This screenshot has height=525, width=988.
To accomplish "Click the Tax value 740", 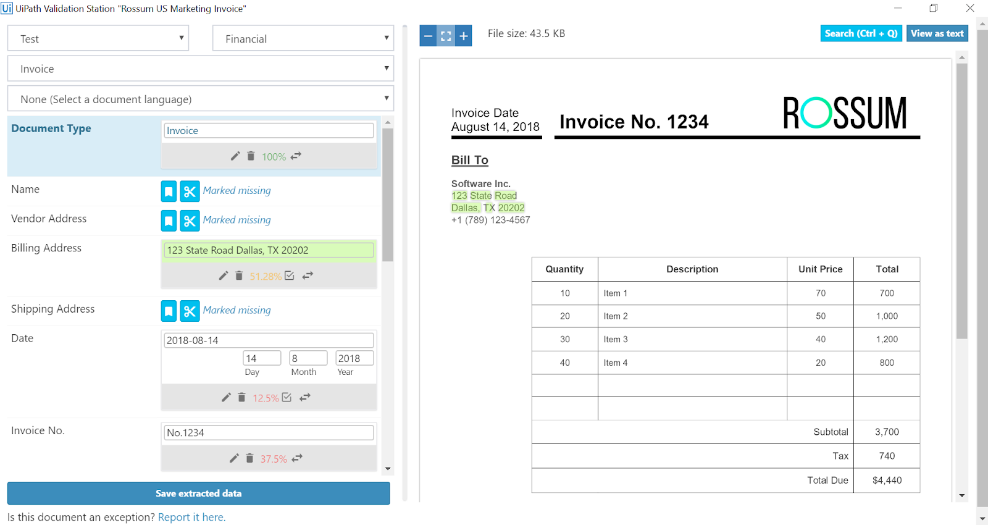I will pos(887,456).
